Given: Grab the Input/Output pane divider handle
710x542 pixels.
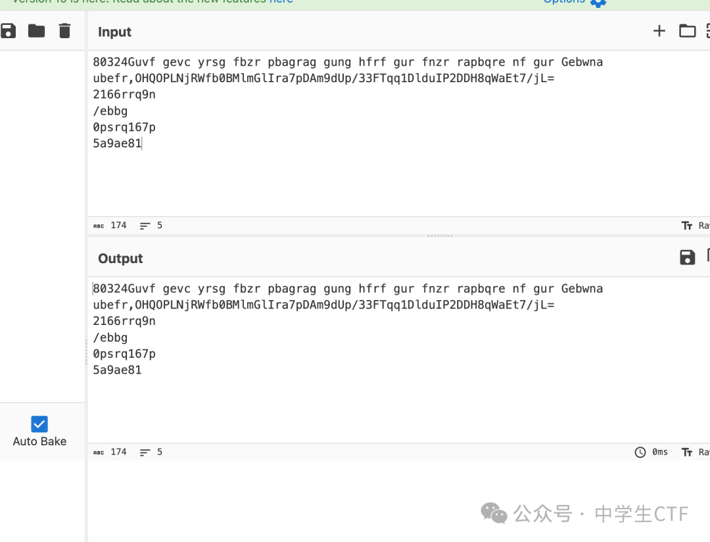Looking at the screenshot, I should click(440, 235).
